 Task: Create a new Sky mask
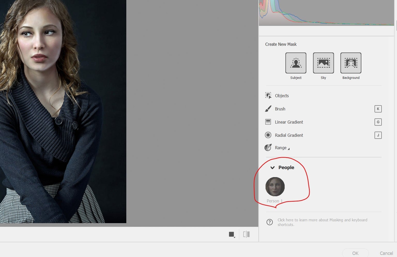pyautogui.click(x=323, y=63)
